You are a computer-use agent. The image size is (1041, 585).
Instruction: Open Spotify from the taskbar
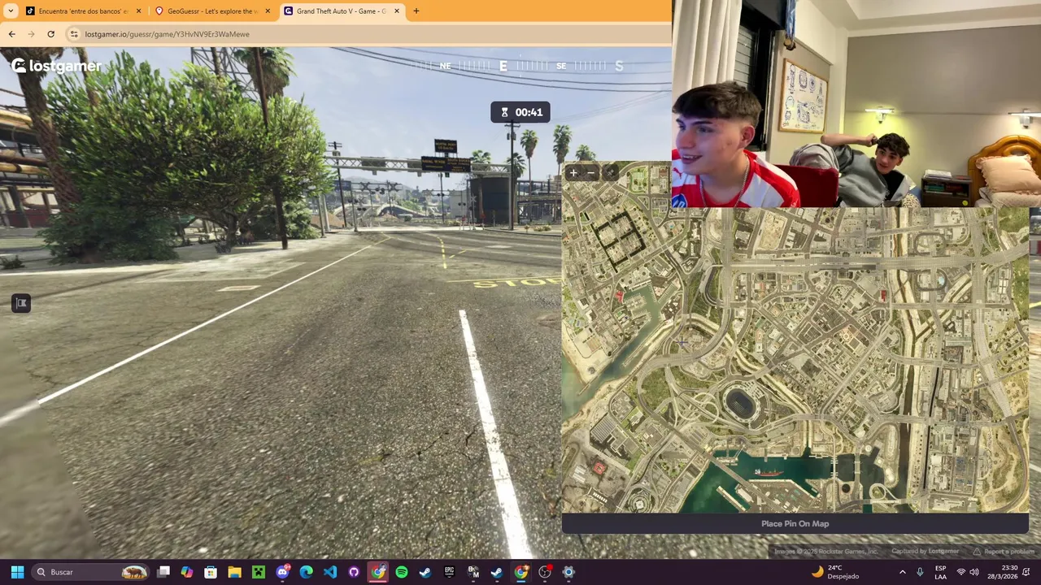tap(401, 572)
